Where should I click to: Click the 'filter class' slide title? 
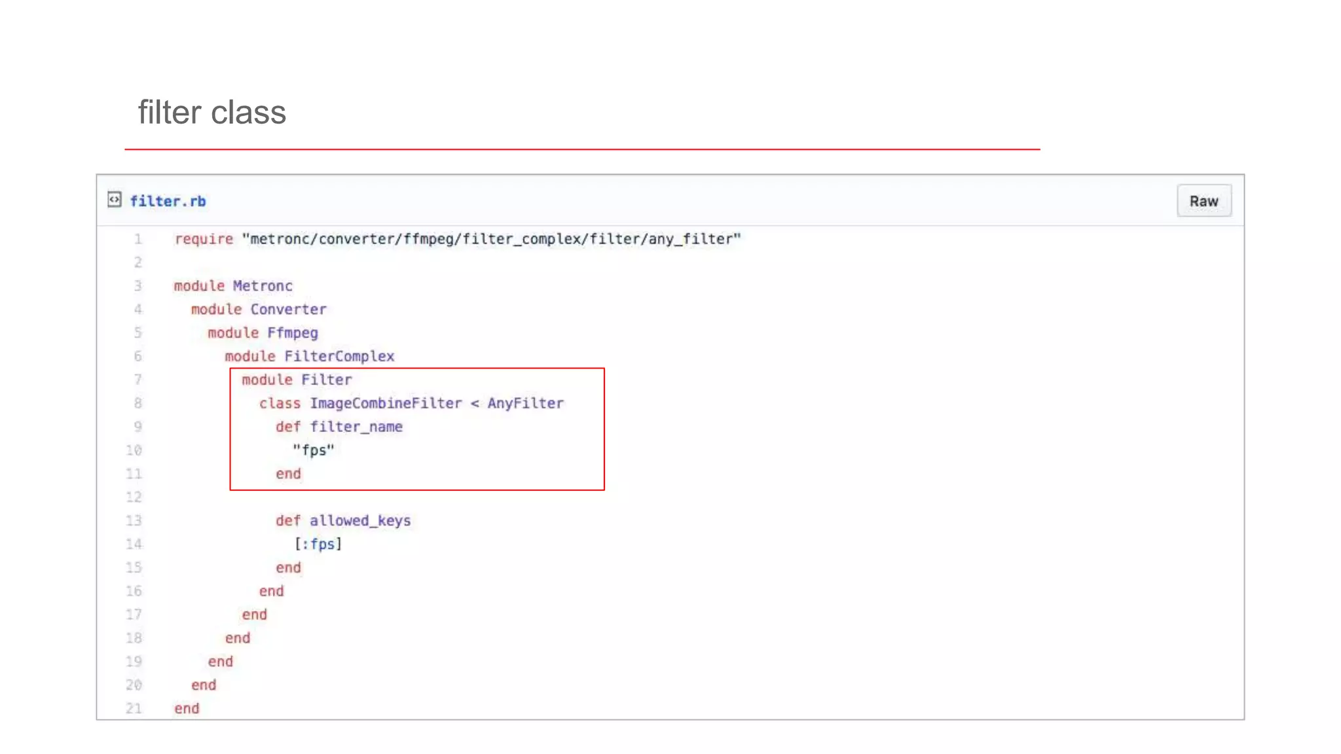[211, 112]
